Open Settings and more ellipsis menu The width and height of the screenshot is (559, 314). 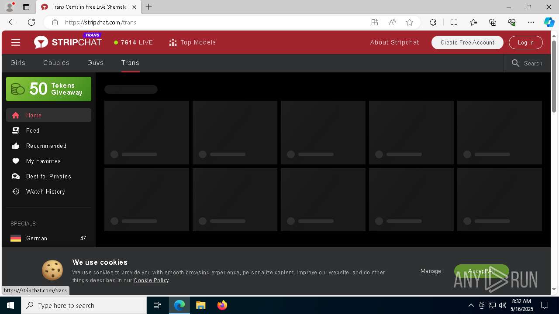point(531,22)
